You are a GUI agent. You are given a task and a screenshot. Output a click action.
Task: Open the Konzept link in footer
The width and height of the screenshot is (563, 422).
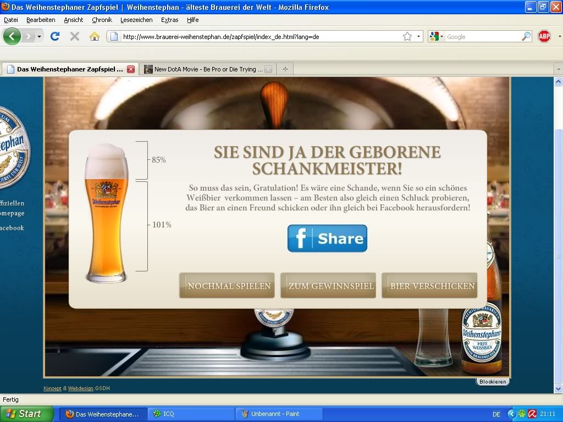coord(52,388)
